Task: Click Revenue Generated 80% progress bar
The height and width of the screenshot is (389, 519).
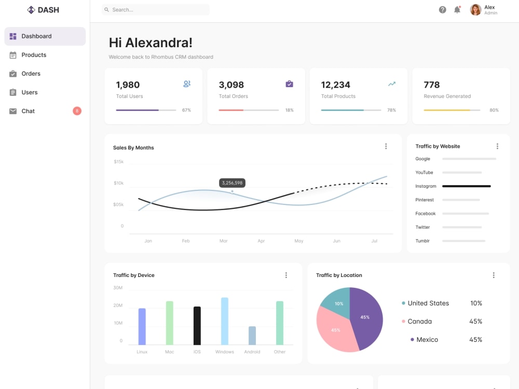Action: pos(452,110)
